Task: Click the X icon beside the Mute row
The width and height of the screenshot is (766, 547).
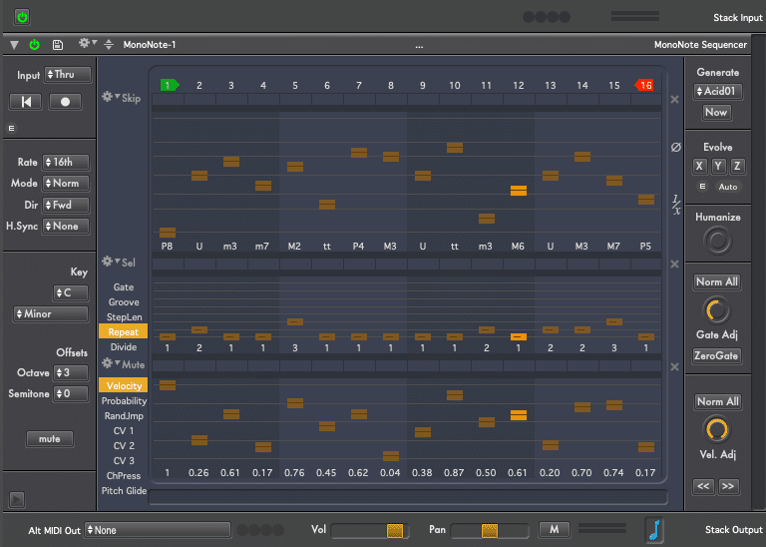Action: tap(674, 367)
